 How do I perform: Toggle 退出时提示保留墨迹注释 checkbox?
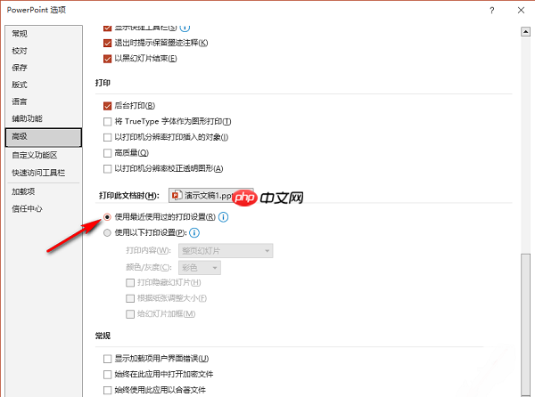point(108,43)
